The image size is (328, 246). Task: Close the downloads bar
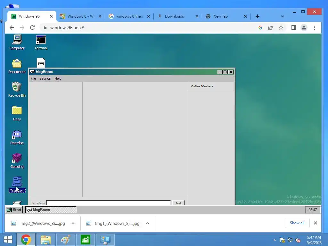coord(316,223)
